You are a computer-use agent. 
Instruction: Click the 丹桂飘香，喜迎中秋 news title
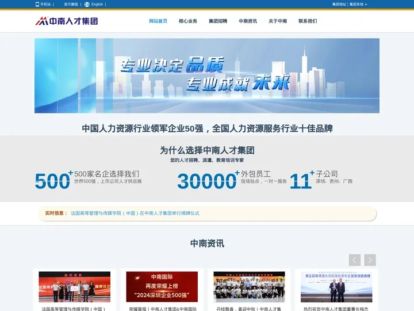pyautogui.click(x=249, y=309)
